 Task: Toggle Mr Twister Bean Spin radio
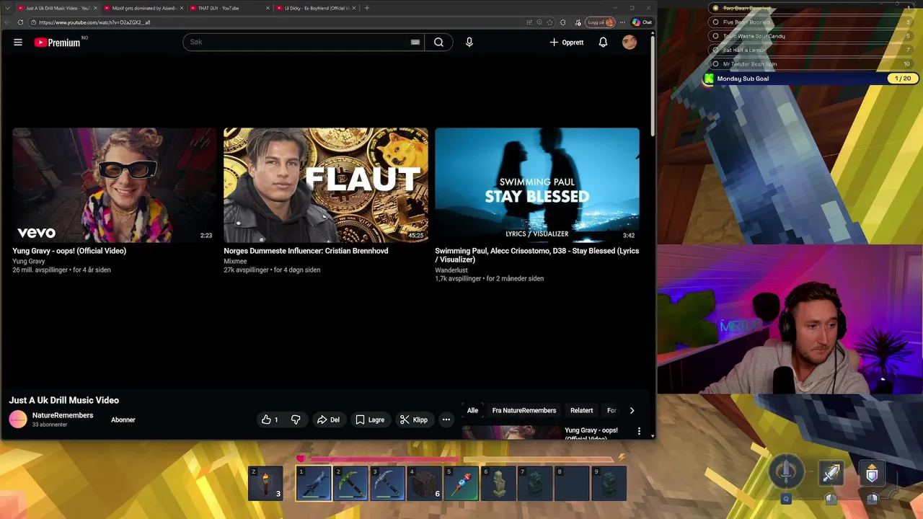tap(715, 64)
